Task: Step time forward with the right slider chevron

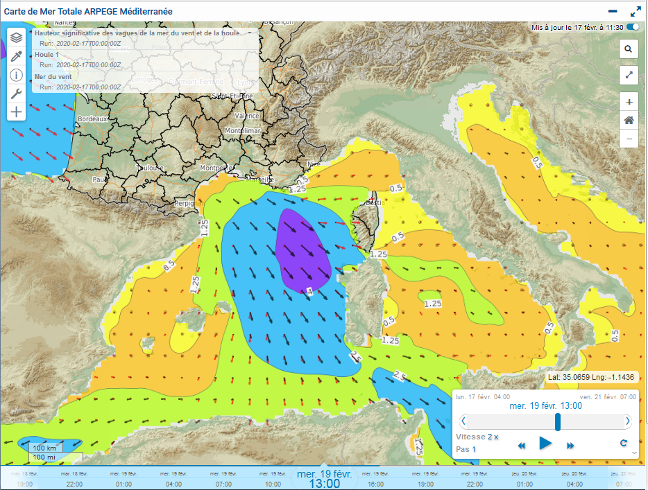Action: click(629, 421)
